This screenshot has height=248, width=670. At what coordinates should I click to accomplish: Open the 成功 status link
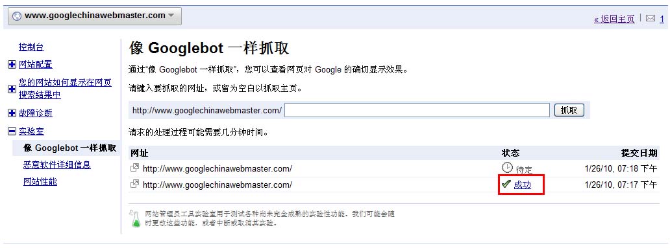(522, 185)
